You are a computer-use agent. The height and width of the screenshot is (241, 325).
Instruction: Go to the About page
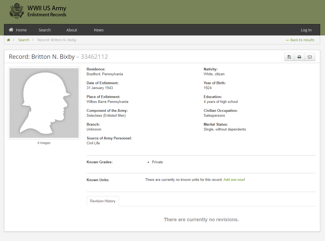pyautogui.click(x=72, y=30)
